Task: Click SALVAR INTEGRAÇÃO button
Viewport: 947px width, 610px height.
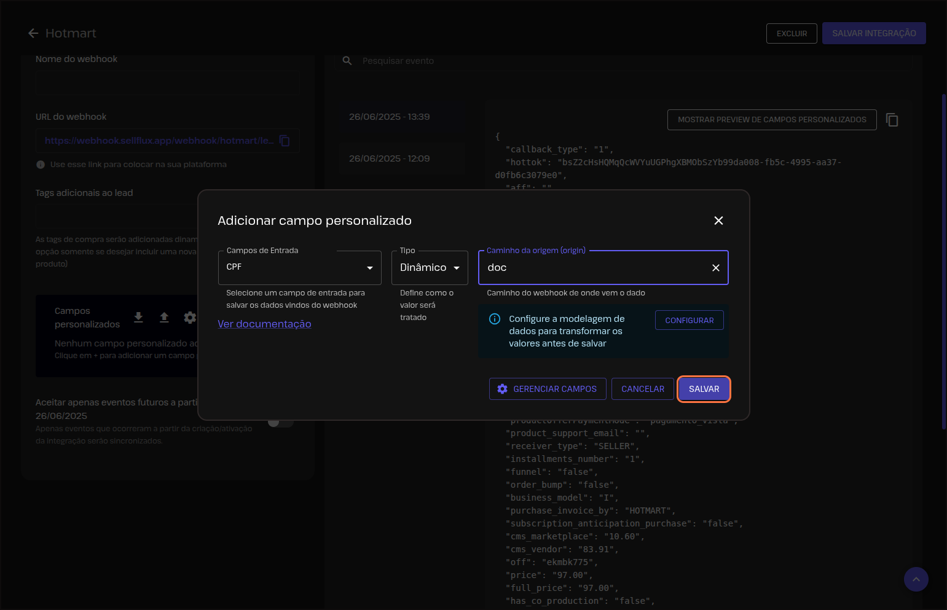Action: [873, 33]
